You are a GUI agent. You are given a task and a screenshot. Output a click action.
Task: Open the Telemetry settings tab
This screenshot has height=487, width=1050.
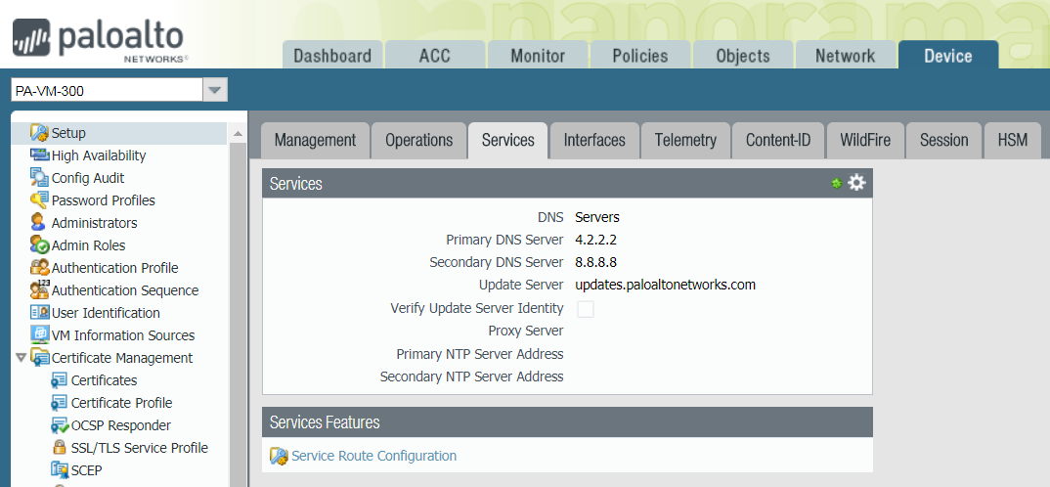684,140
